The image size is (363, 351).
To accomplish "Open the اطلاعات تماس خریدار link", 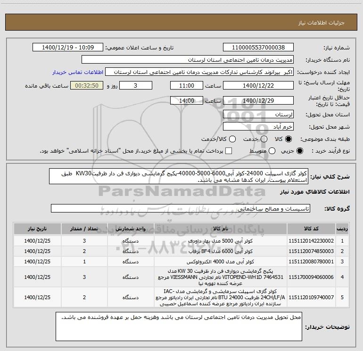I will point(78,72).
